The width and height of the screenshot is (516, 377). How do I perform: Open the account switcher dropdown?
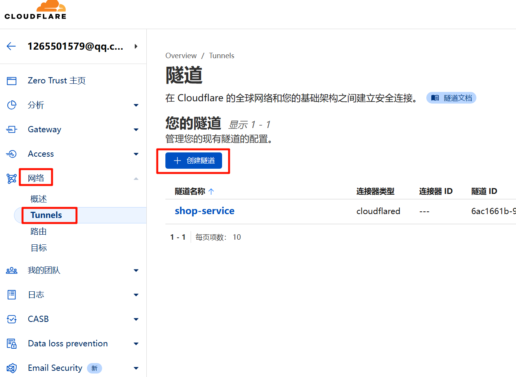click(x=136, y=45)
